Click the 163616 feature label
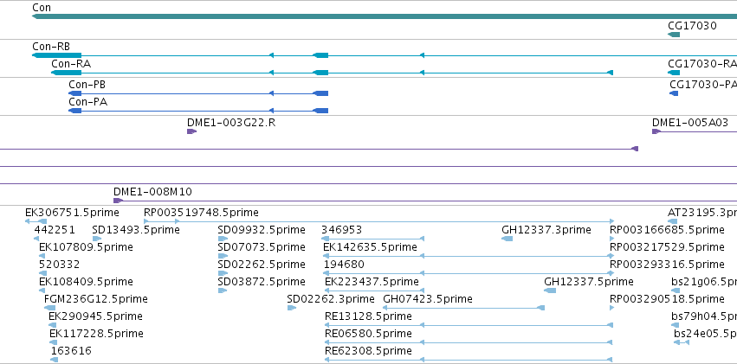 pos(71,351)
